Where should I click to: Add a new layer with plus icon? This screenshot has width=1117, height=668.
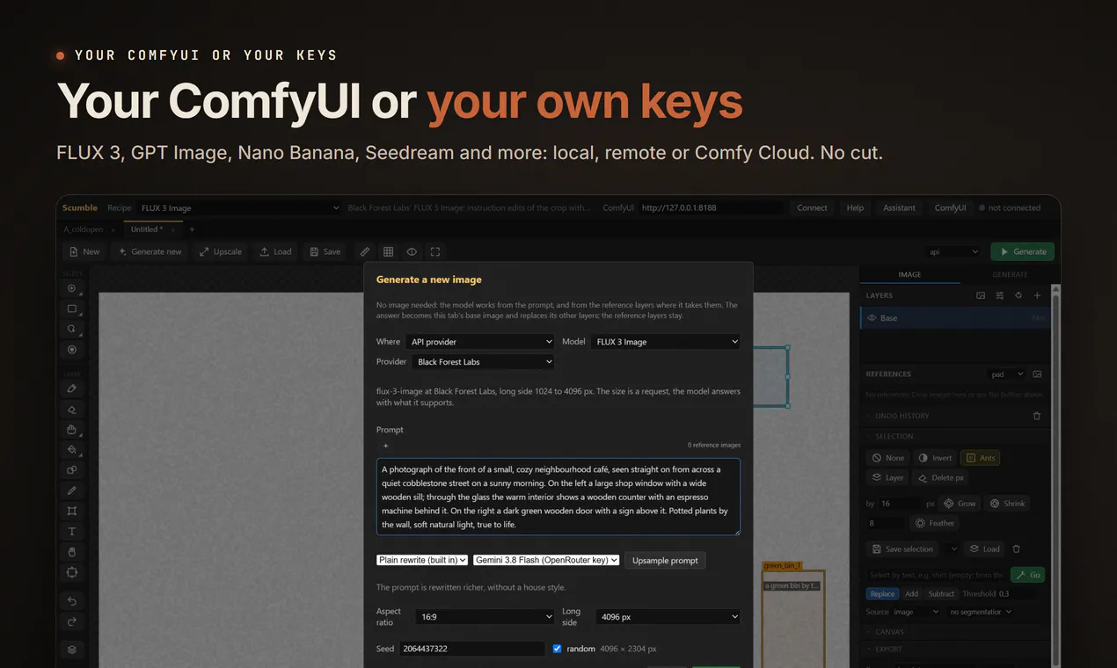tap(1037, 295)
